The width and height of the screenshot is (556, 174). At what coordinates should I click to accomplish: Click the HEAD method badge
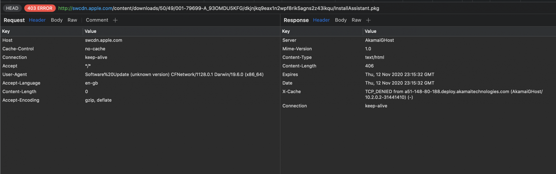(x=12, y=8)
